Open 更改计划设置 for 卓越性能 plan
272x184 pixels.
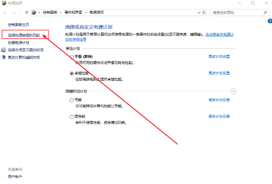coord(219,73)
